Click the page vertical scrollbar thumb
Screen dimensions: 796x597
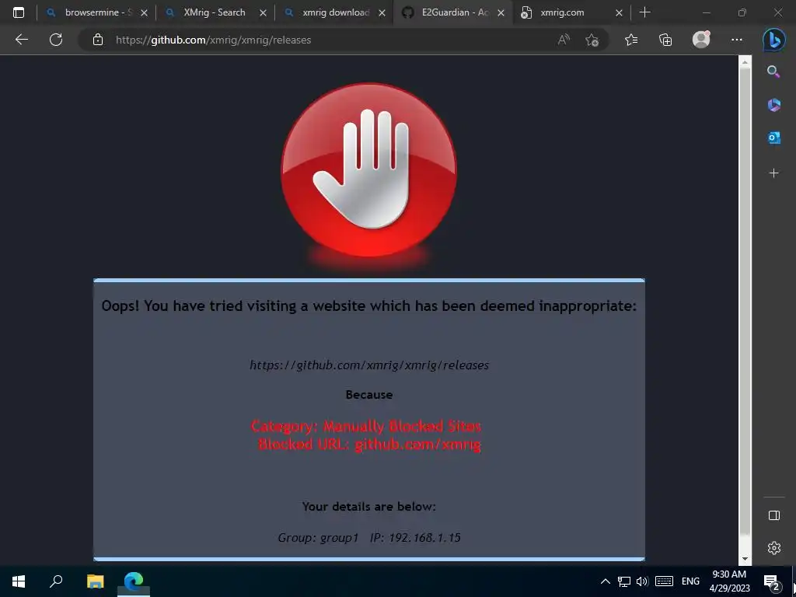coord(745,301)
